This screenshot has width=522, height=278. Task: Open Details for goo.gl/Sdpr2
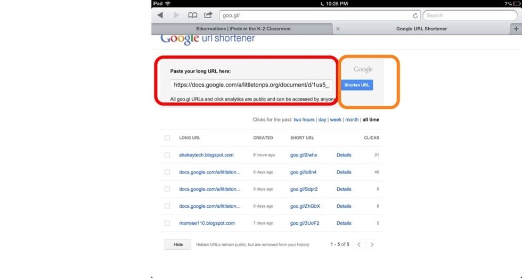point(344,189)
